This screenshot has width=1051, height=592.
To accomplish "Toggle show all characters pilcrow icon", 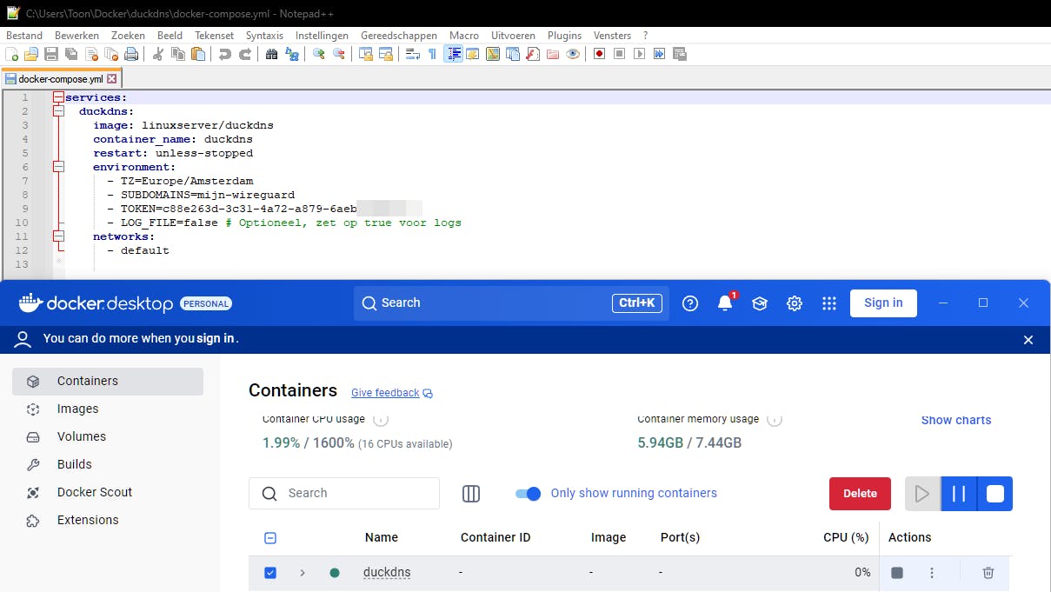I will [x=432, y=54].
